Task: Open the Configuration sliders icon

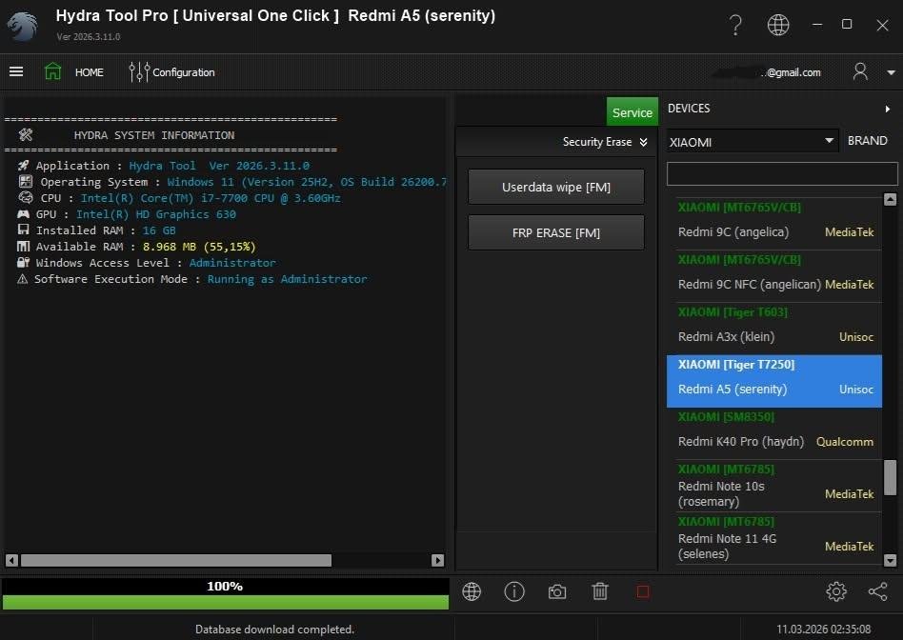Action: point(139,72)
